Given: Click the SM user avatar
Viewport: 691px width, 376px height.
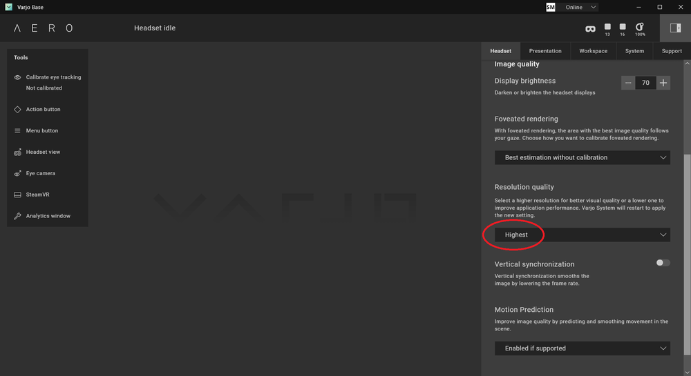Looking at the screenshot, I should point(551,7).
